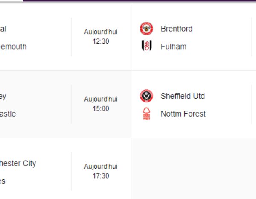Click the 15:00 time text
Image resolution: width=256 pixels, height=199 pixels.
(101, 108)
